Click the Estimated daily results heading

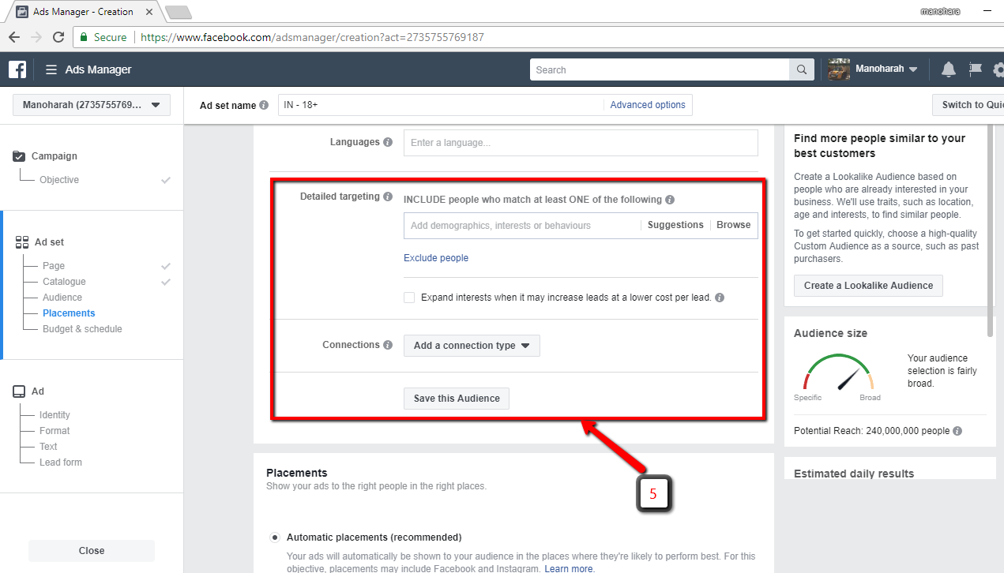coord(854,474)
